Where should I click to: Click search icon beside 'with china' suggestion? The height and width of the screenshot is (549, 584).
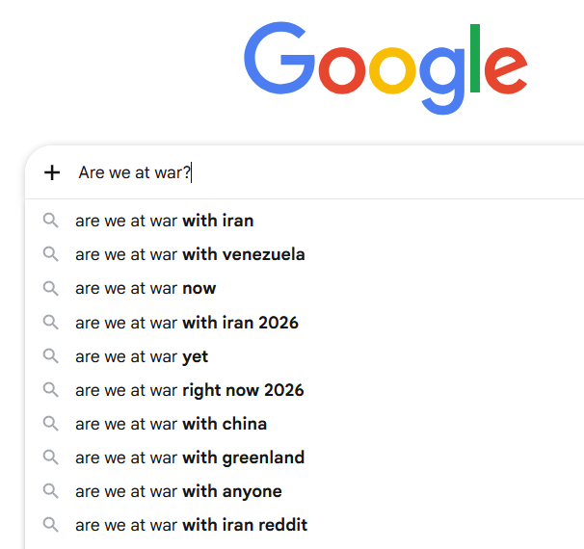pos(51,424)
